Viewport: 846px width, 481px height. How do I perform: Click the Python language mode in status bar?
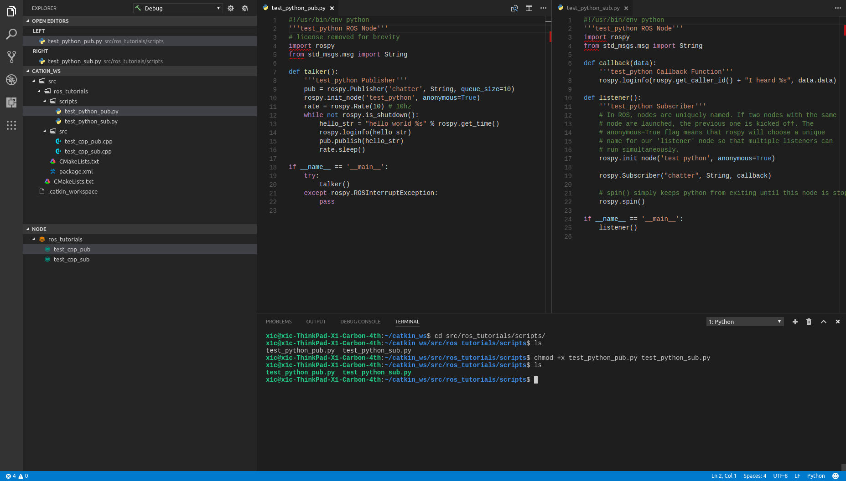[x=815, y=476]
